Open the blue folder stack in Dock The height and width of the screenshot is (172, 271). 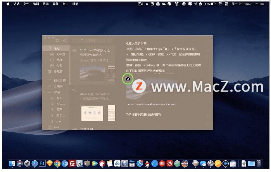coord(251,163)
